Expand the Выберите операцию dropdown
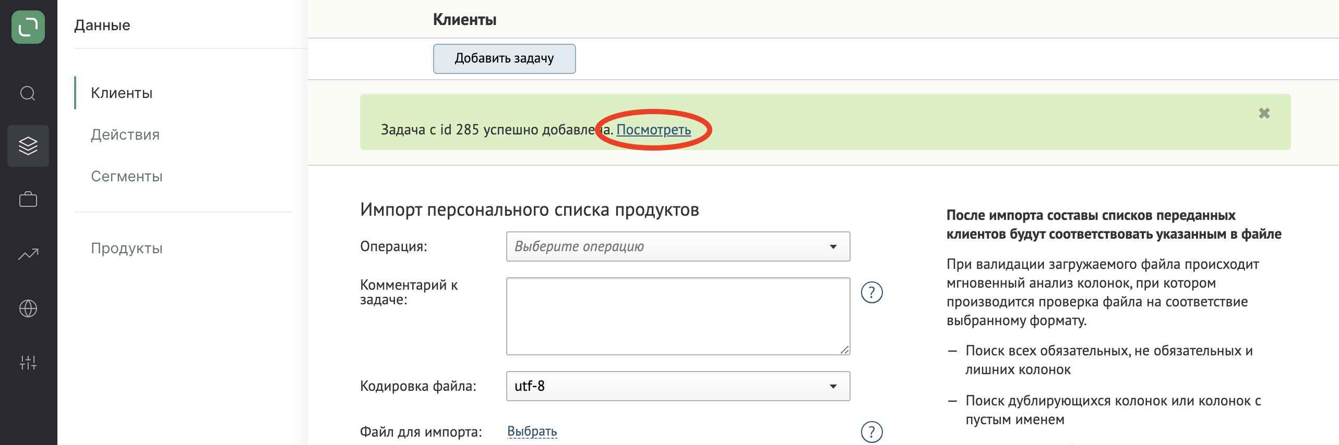The image size is (1339, 445). (678, 246)
